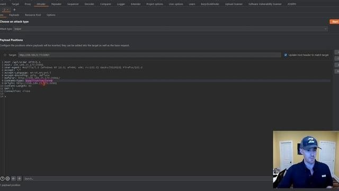
Task: Click the POST /api/order request line
Action: coord(22,62)
